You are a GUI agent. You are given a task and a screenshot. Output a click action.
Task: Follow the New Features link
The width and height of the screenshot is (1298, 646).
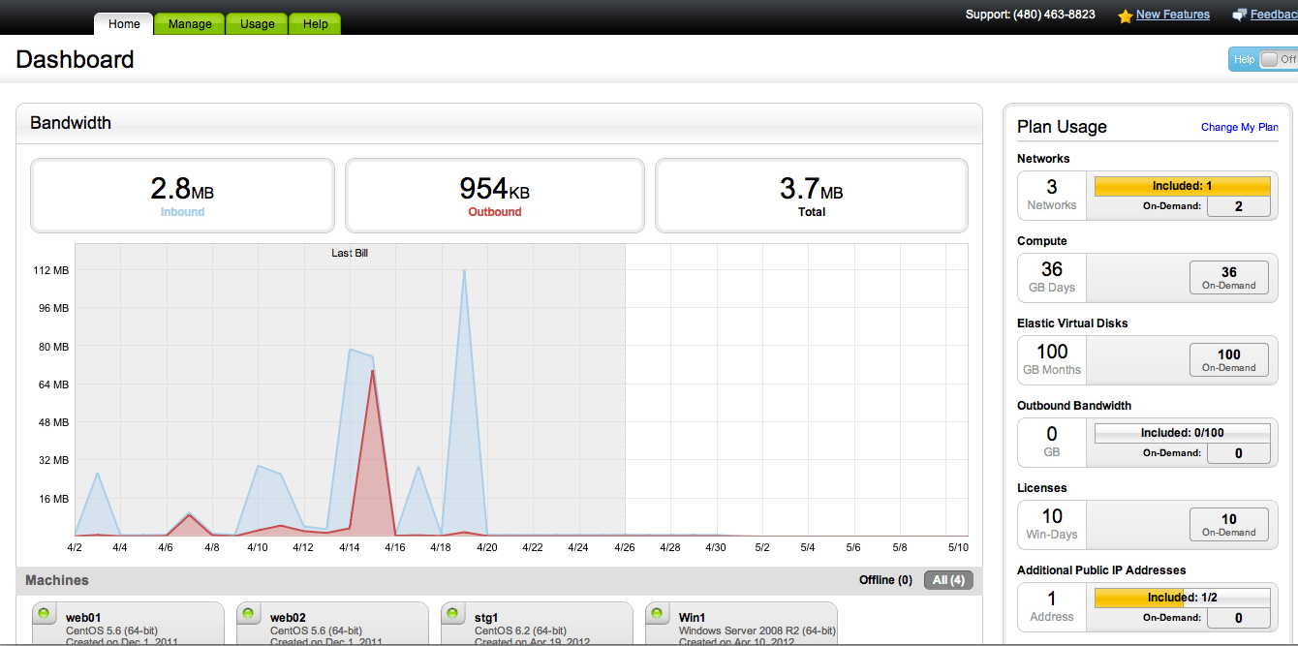point(1172,15)
